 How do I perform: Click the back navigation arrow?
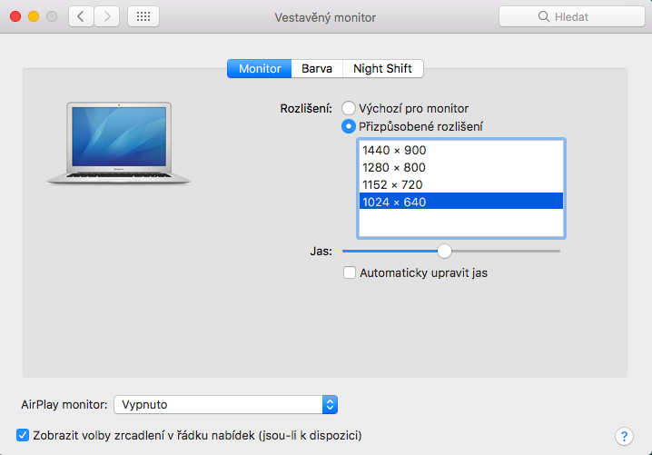82,16
